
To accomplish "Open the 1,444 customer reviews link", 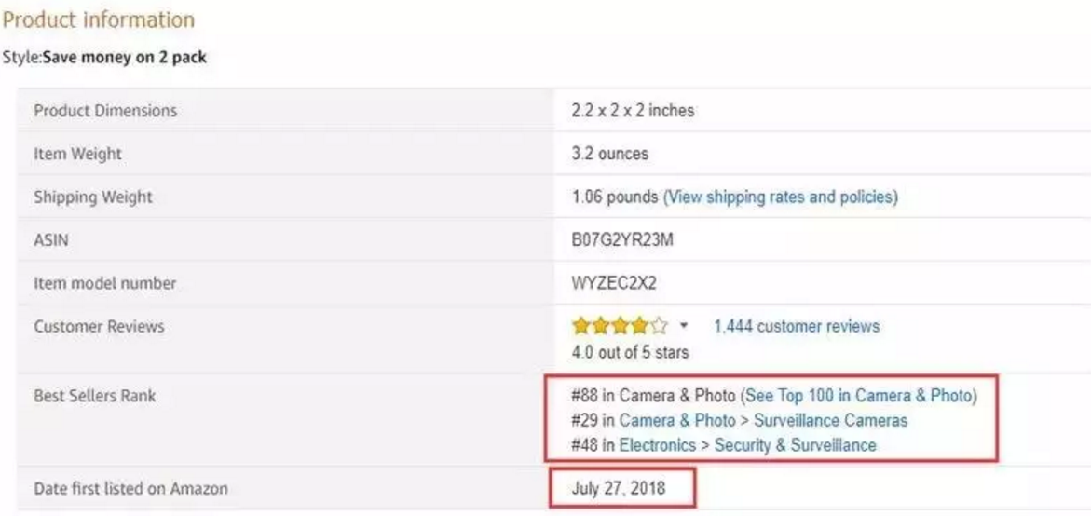I will [x=796, y=326].
